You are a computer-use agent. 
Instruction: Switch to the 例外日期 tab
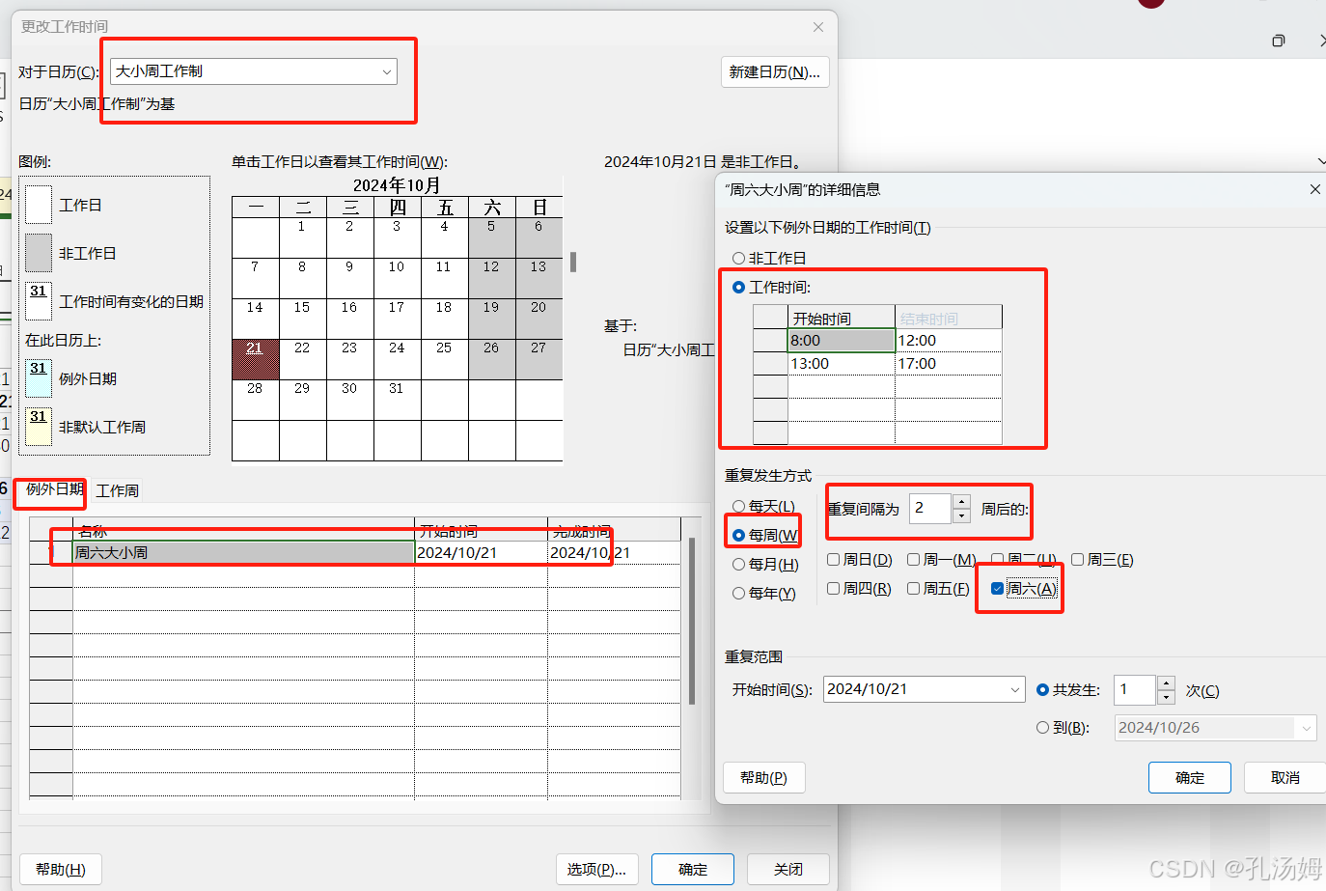point(54,489)
